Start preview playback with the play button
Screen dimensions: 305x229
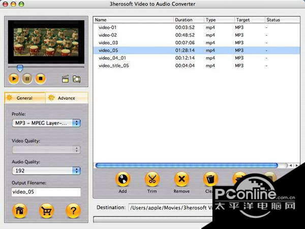pyautogui.click(x=14, y=79)
